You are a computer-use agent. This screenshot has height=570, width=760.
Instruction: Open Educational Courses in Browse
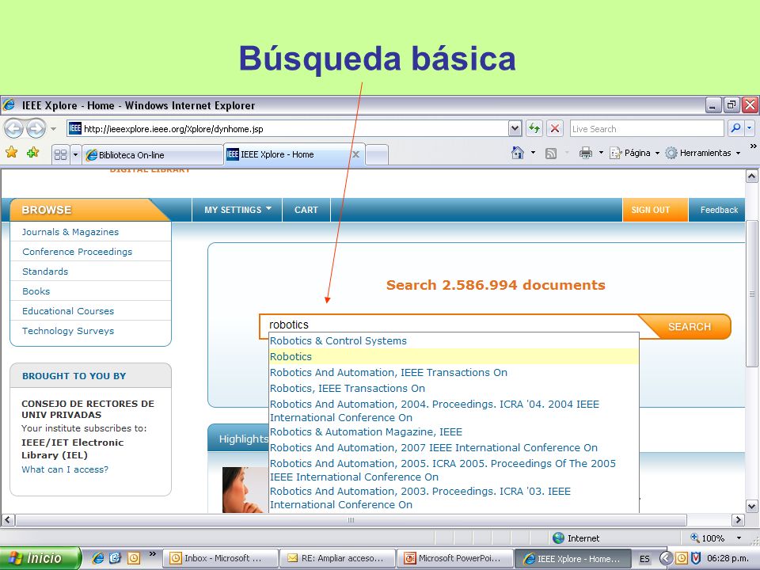[68, 311]
